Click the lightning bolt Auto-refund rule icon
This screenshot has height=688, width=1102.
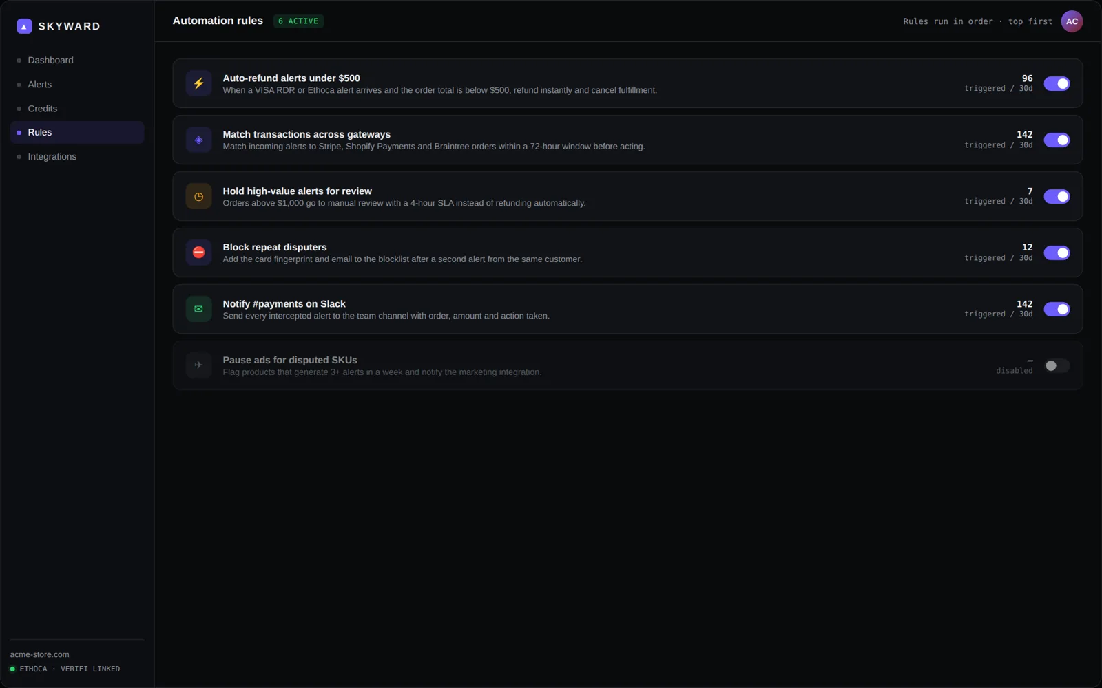[198, 83]
